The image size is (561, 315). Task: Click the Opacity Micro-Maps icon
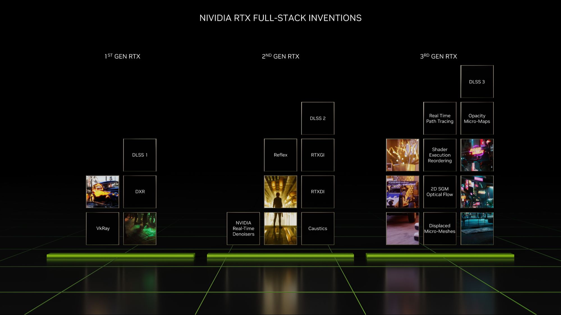477,118
